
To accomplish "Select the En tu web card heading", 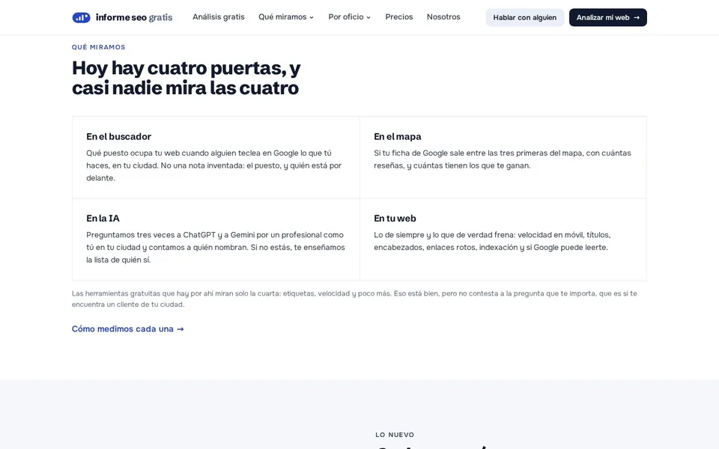I will (x=395, y=219).
